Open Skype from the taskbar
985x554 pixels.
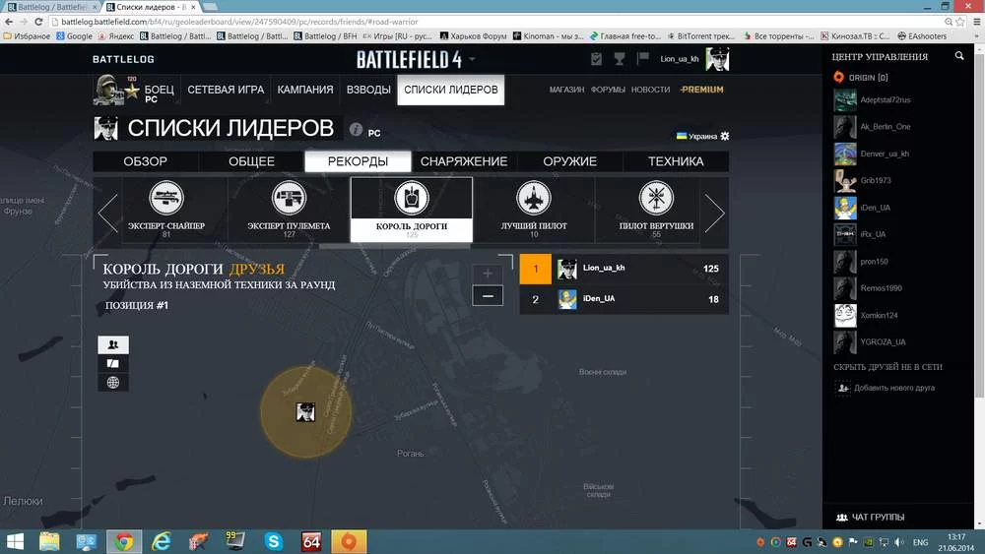click(273, 541)
